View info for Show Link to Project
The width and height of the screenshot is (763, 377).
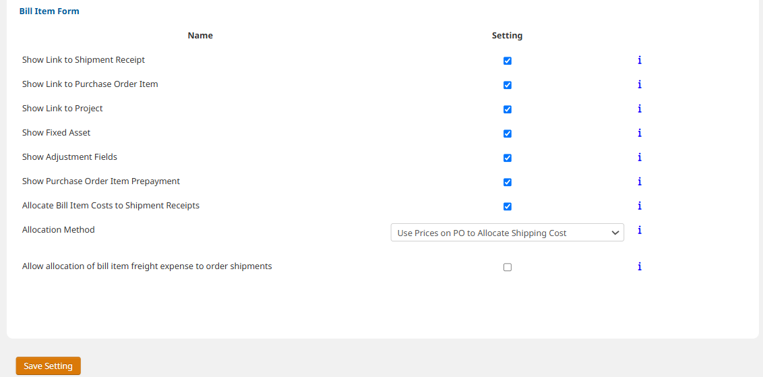(x=640, y=109)
